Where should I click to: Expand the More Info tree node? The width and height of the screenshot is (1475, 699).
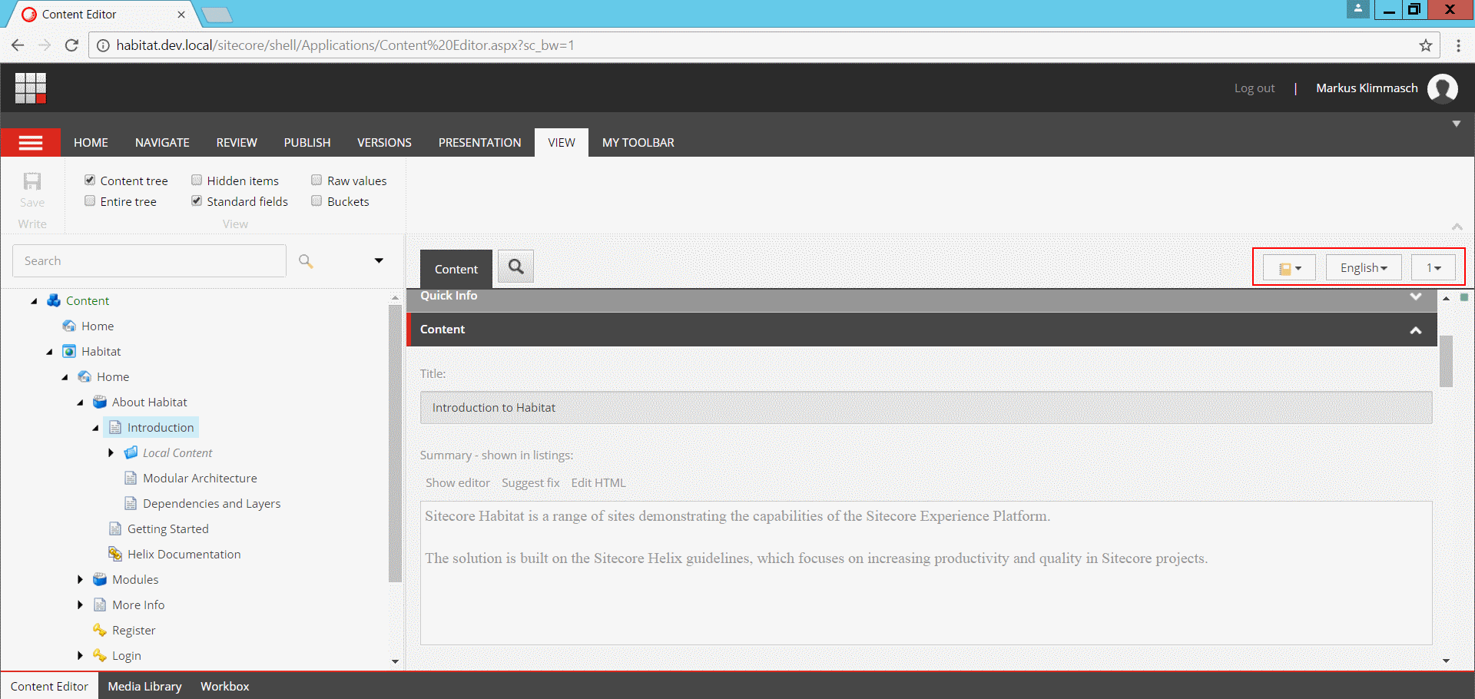click(x=80, y=605)
